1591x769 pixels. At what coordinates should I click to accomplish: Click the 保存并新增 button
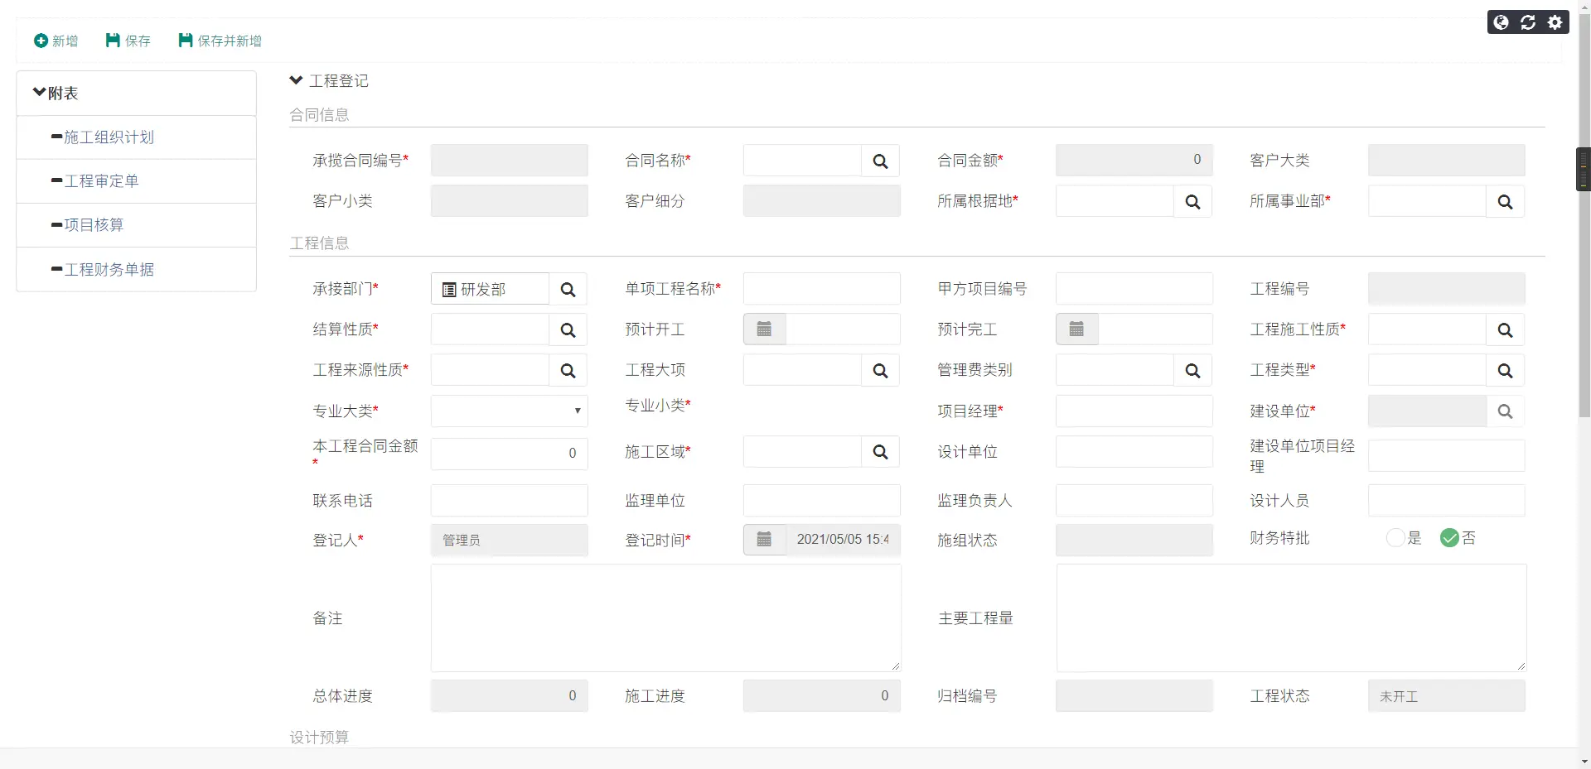[220, 41]
